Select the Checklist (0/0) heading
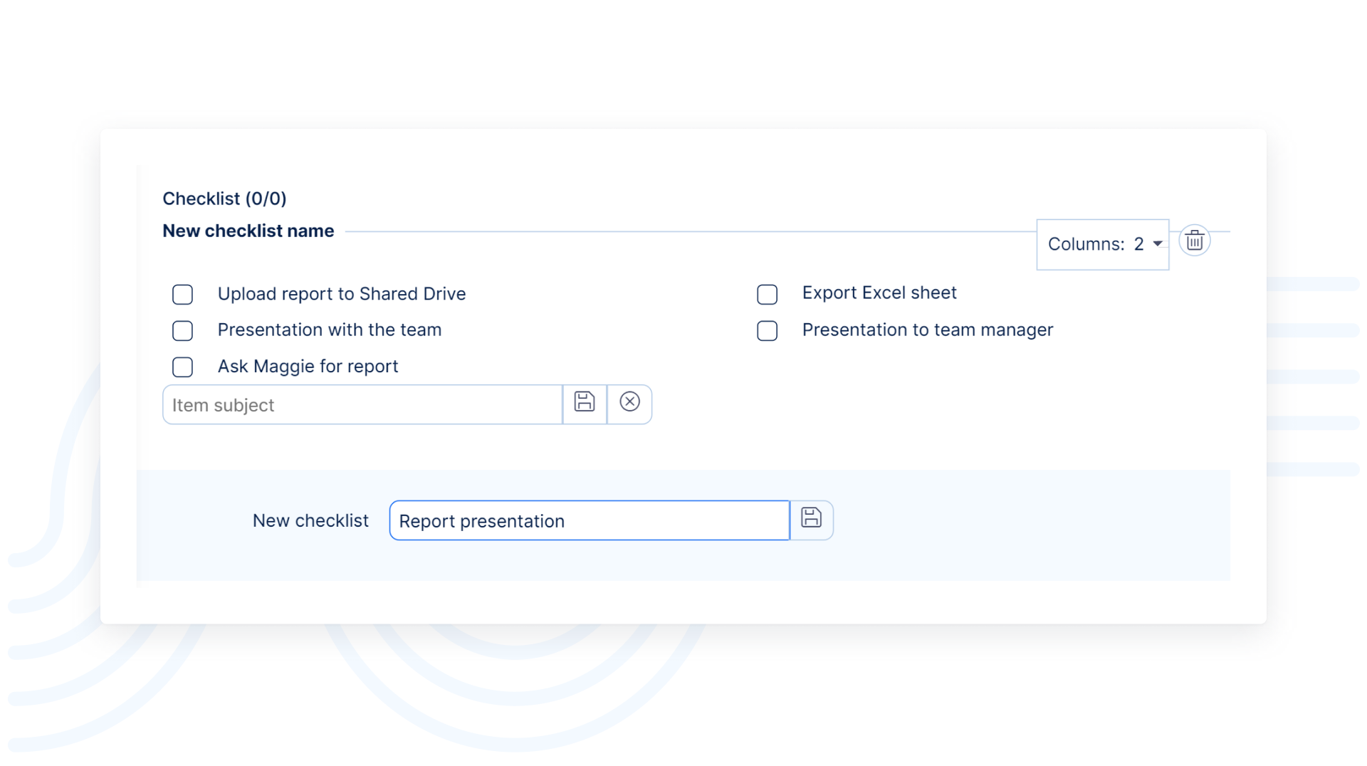 (224, 199)
